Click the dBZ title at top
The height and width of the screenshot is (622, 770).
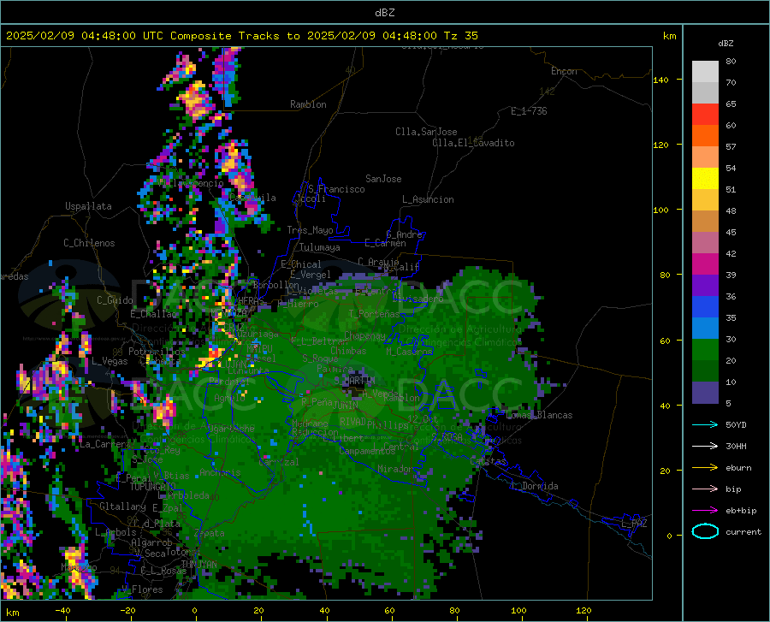click(x=384, y=13)
